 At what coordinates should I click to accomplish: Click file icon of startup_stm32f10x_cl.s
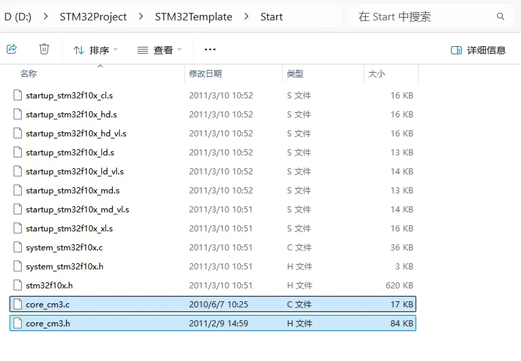click(18, 95)
